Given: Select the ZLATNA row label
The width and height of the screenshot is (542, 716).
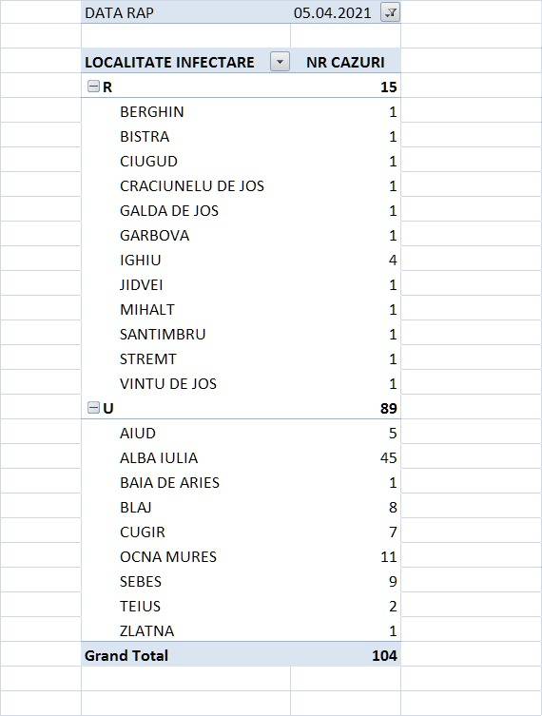Looking at the screenshot, I should click(x=147, y=630).
